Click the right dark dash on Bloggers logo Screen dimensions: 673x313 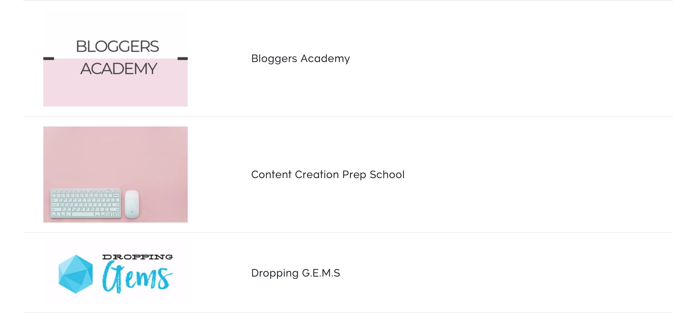pyautogui.click(x=182, y=58)
